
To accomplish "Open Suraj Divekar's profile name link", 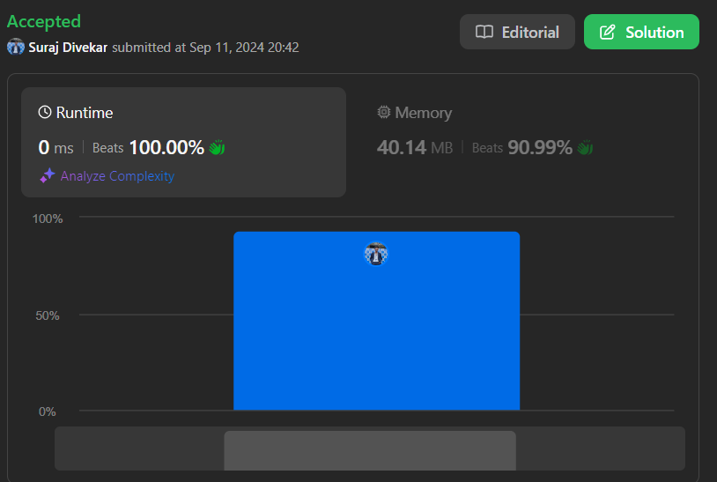I will [69, 48].
